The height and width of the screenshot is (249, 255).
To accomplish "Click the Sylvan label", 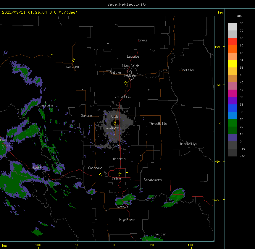I will [115, 72].
